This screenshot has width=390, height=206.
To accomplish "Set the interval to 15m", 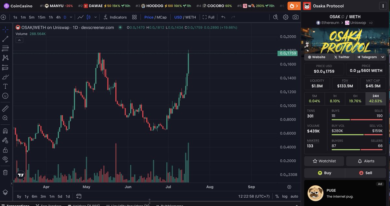I will tap(42, 17).
